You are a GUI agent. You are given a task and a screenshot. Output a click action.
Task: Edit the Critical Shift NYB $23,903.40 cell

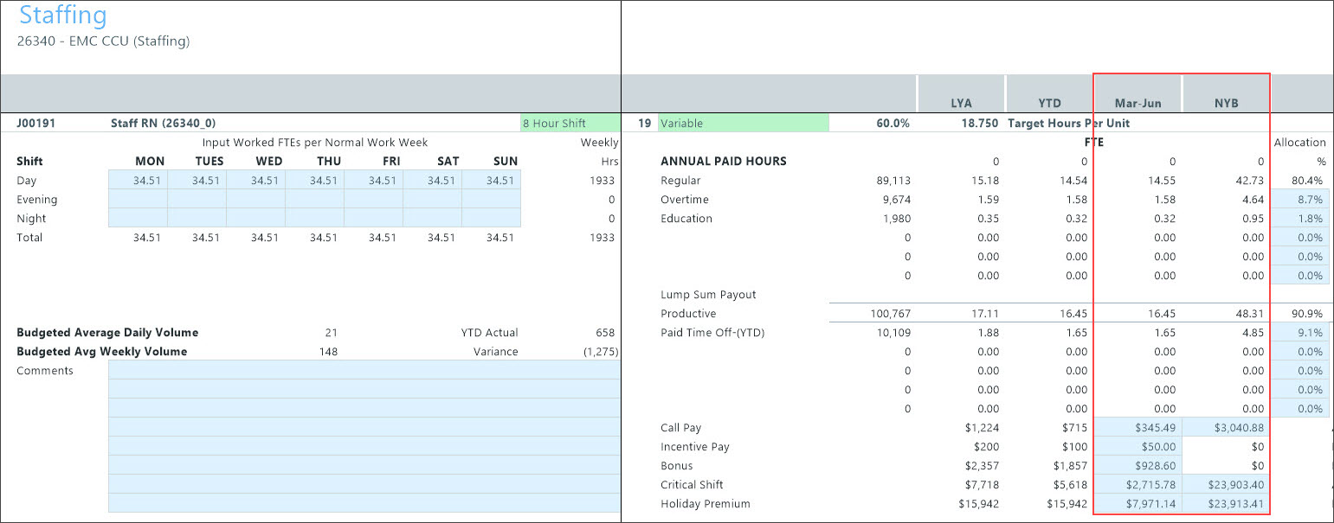tap(1225, 485)
